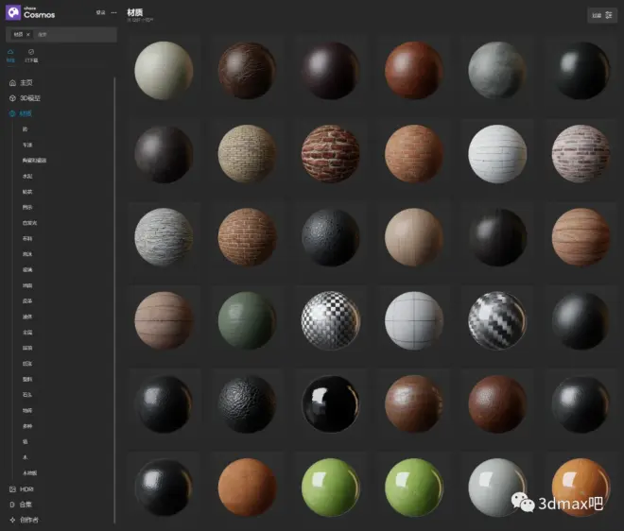This screenshot has height=531, width=624.
Task: Switch to the downloaded assets tab
Action: coord(31,56)
